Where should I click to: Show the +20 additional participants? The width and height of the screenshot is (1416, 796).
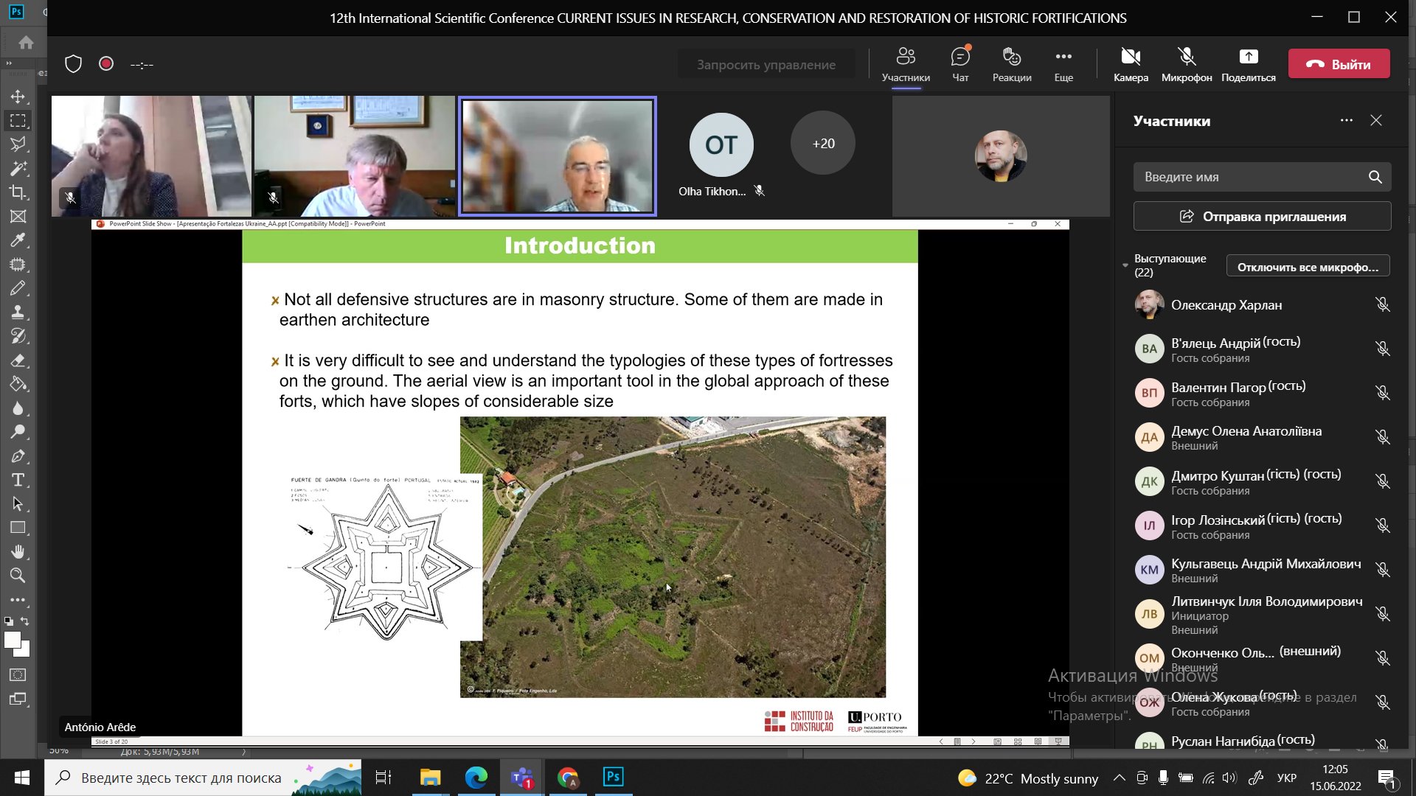click(823, 143)
